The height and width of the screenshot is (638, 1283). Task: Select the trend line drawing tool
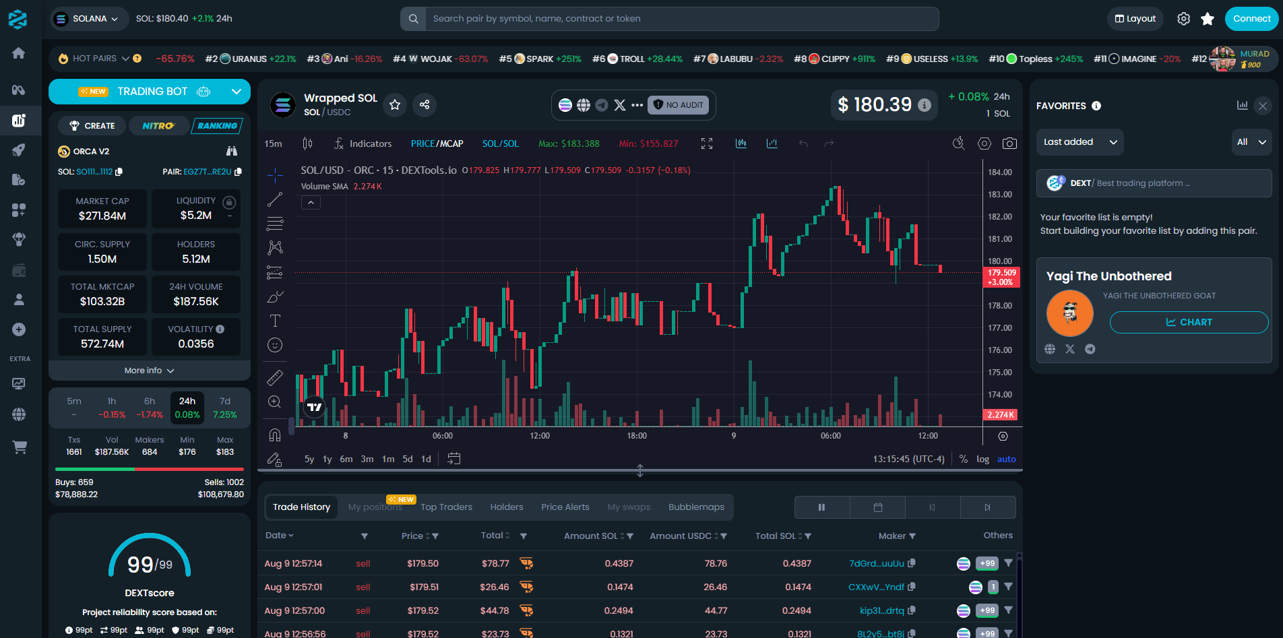point(275,199)
